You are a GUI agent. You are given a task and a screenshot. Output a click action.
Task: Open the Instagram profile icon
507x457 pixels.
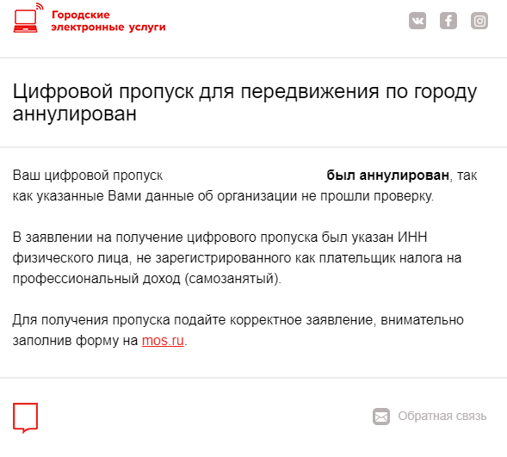(479, 21)
